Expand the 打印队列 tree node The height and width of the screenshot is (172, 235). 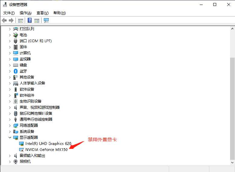pos(10,29)
